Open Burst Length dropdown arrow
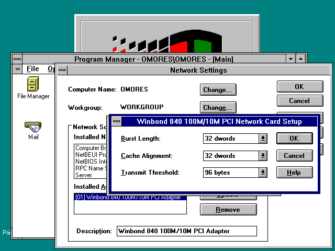This screenshot has height=251, width=335. click(263, 139)
